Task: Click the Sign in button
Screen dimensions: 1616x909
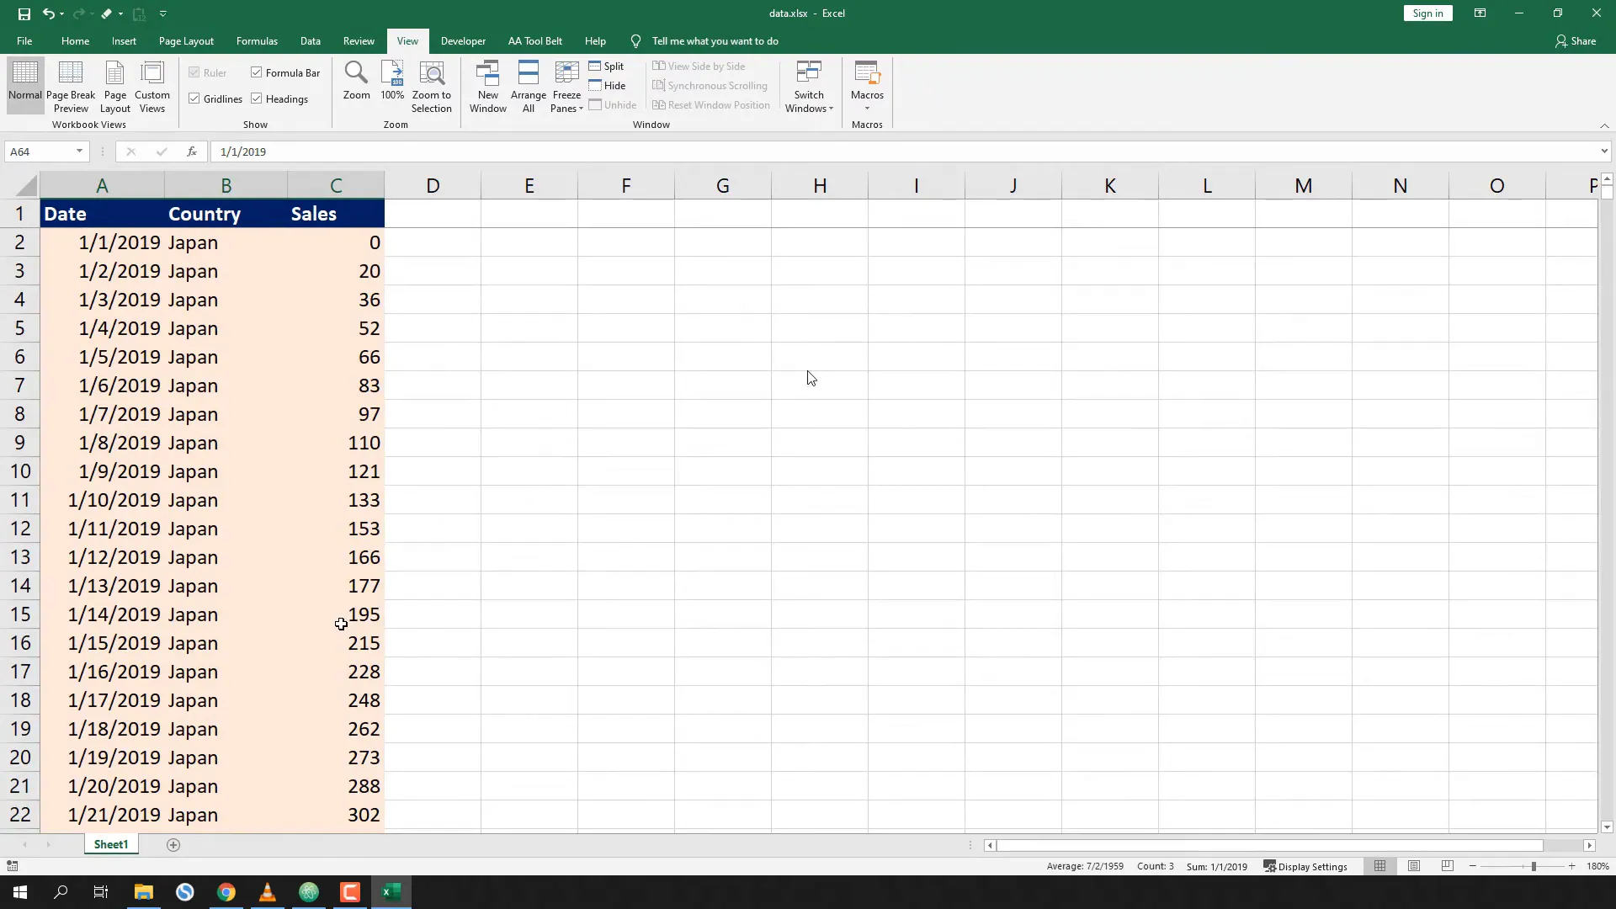Action: [x=1427, y=13]
